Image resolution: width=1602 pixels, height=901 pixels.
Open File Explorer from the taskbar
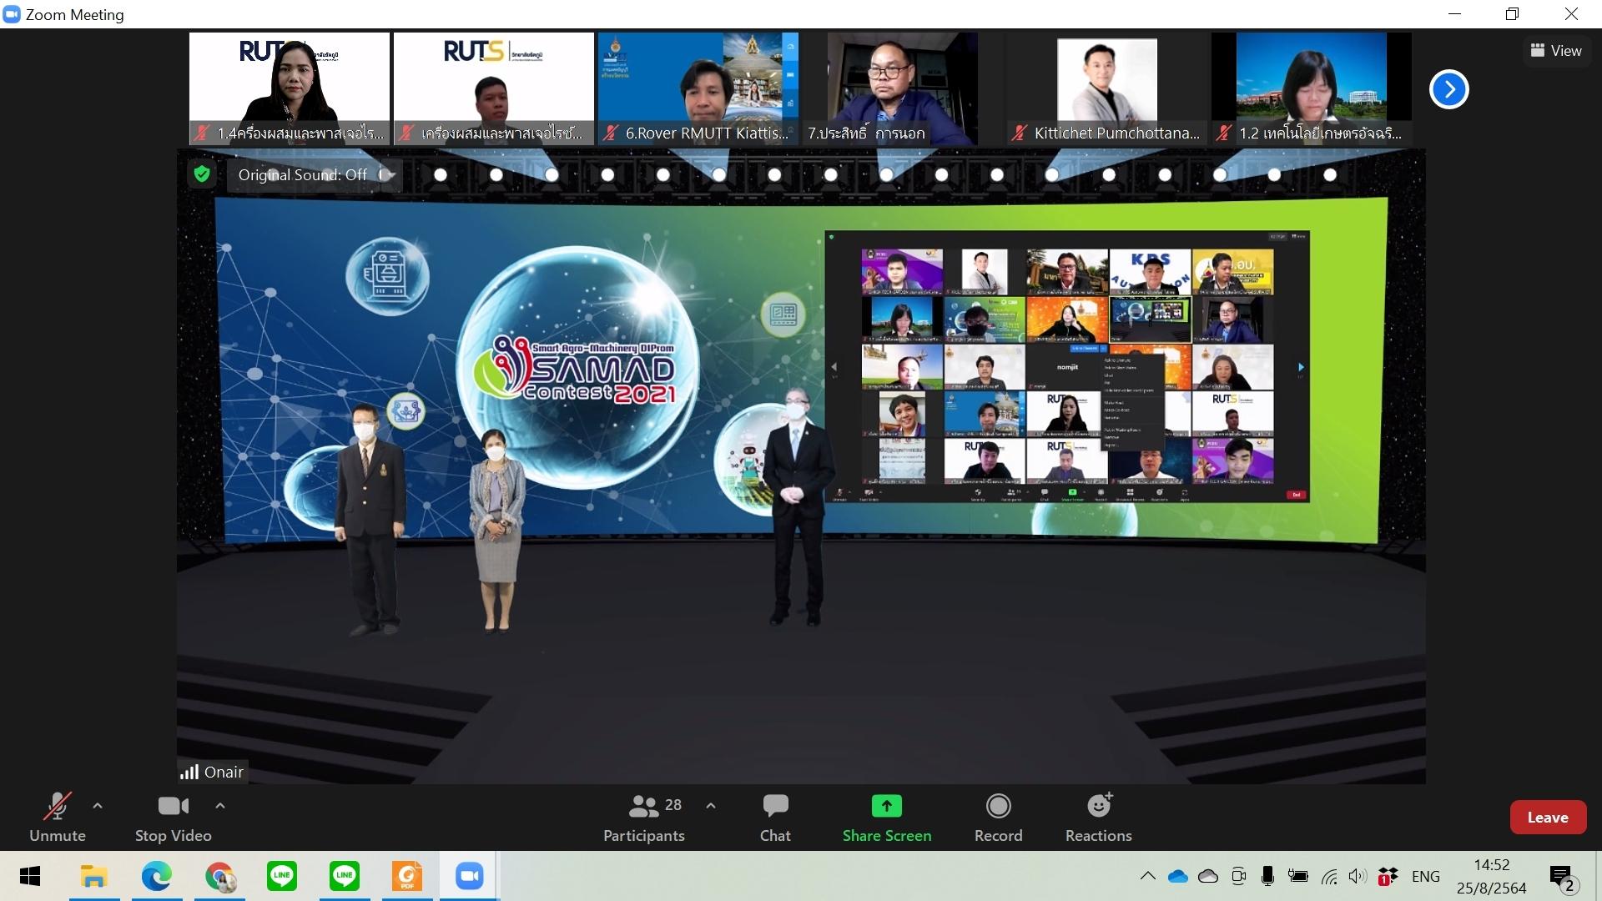[x=93, y=876]
